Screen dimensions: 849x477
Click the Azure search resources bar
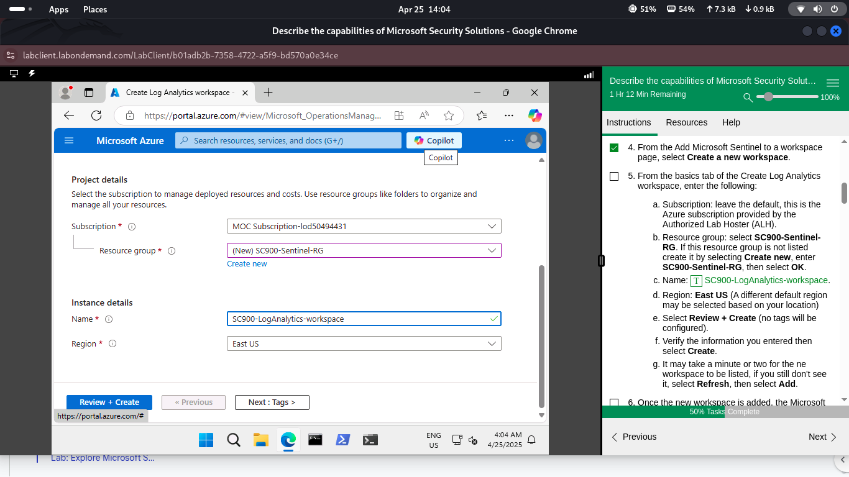point(288,140)
